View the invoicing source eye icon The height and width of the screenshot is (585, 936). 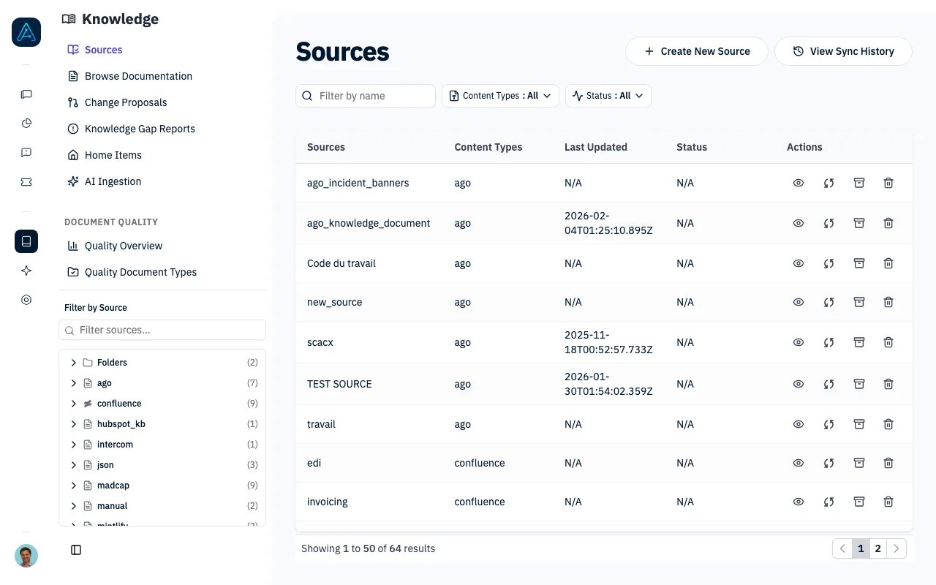point(799,502)
